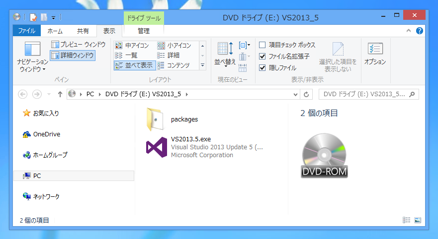Select ホームグループ in the navigation pane
Screen dimensions: 438x239
(x=45, y=155)
